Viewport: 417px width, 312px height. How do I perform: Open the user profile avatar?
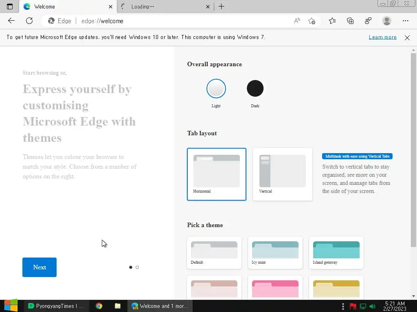pyautogui.click(x=387, y=21)
